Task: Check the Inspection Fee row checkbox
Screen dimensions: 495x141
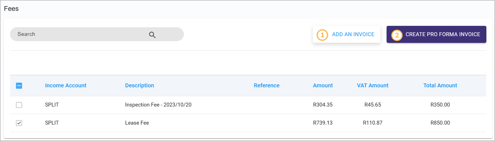Action: 19,105
